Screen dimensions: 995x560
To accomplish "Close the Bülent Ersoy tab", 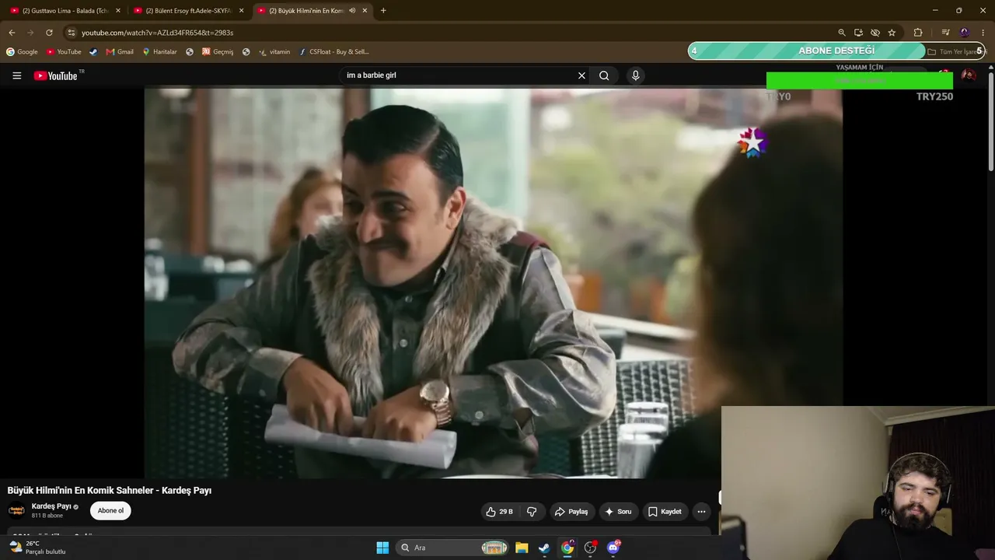I will coord(241,11).
